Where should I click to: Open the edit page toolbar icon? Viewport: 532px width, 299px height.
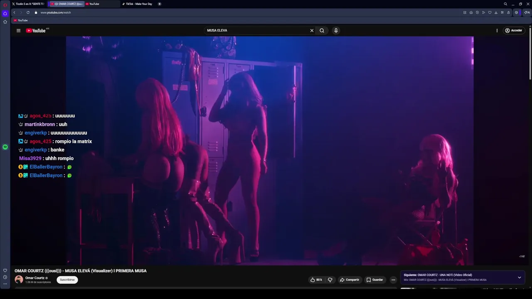465,12
